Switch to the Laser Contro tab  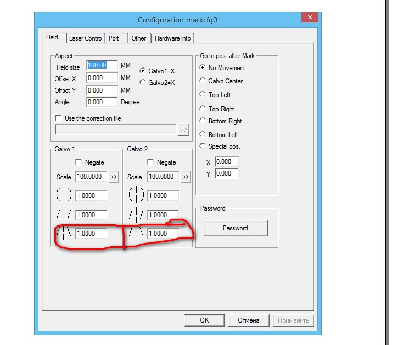click(x=85, y=38)
